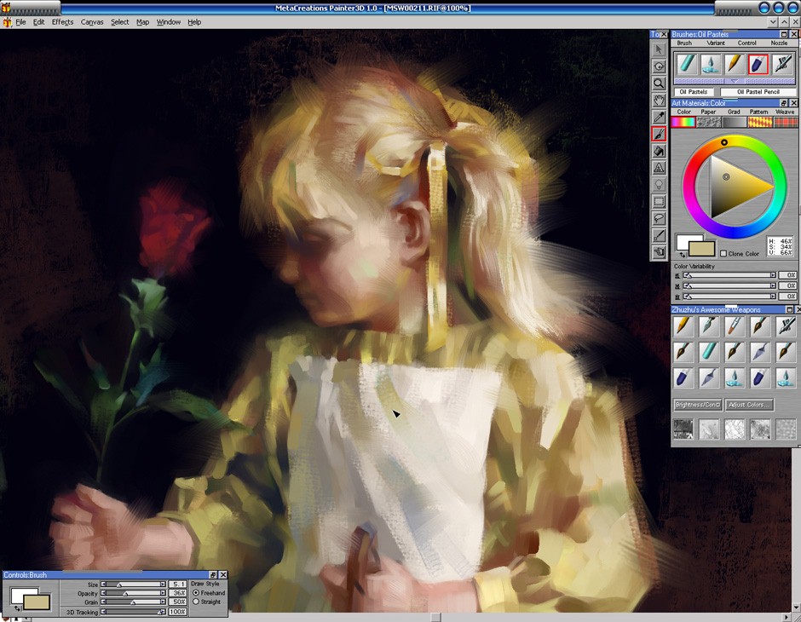Pick the first-row palette knife in Zhuzhu's Weapons
The image size is (801, 622).
tap(708, 325)
